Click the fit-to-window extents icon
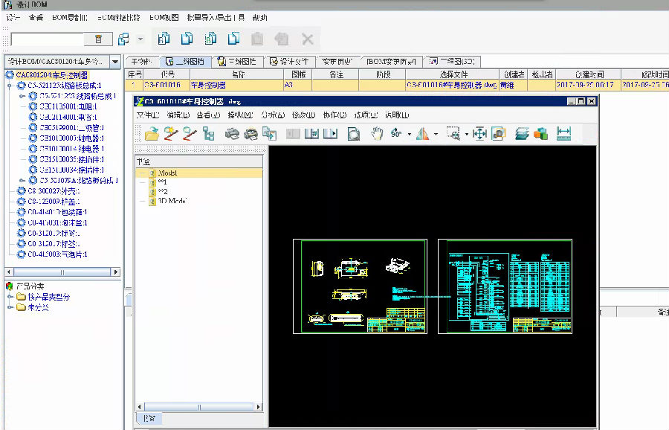The width and height of the screenshot is (669, 430). (479, 134)
